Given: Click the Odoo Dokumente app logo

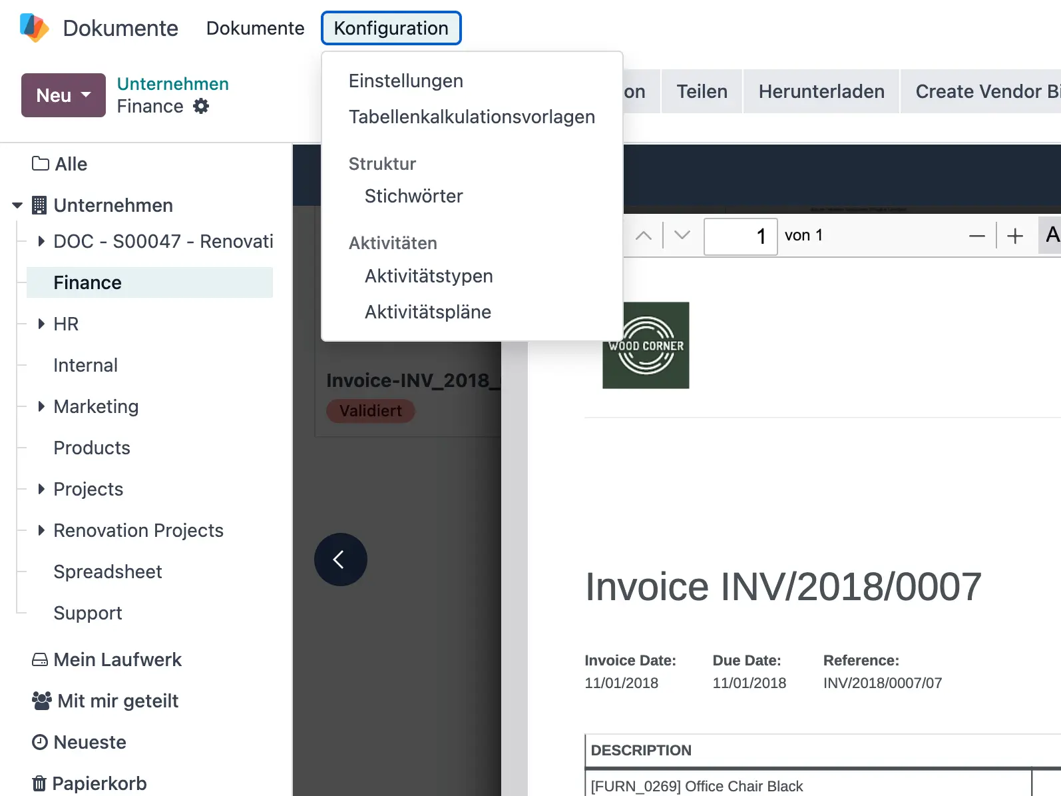Looking at the screenshot, I should [x=34, y=28].
